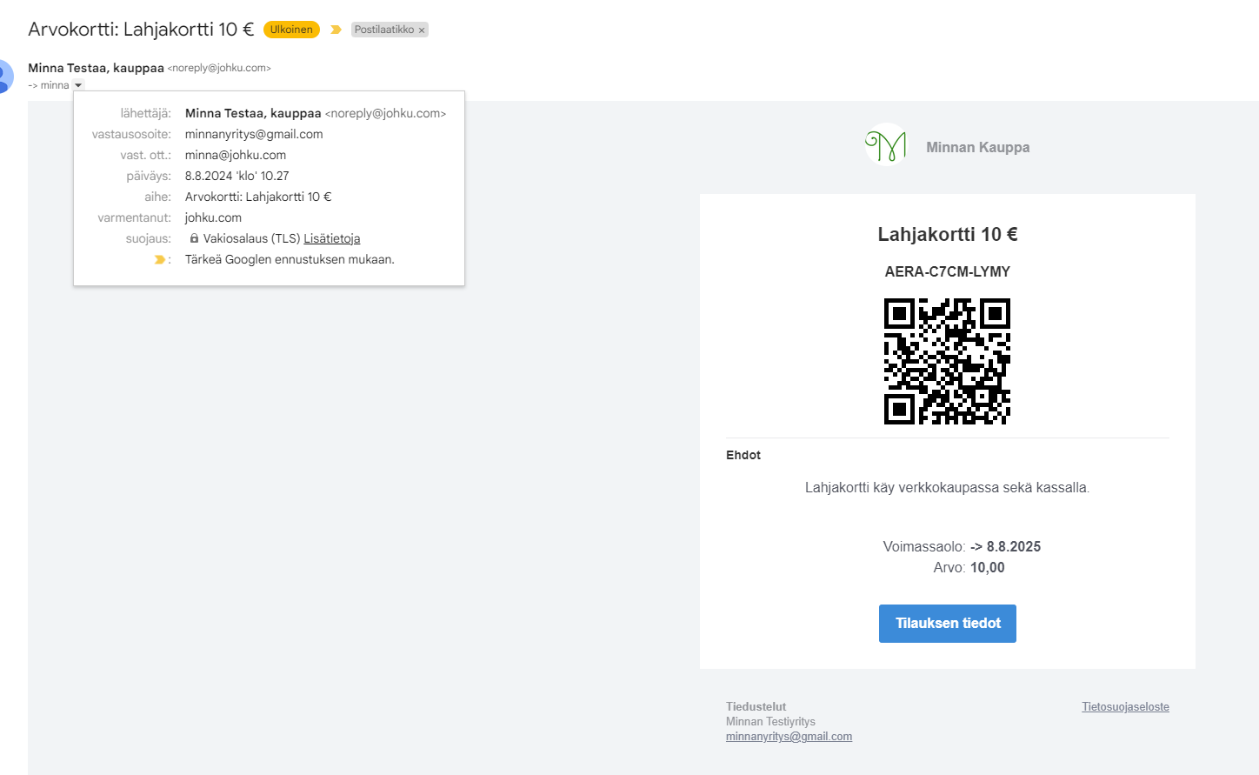Click the sender avatar icon
Screen dimensions: 1259x775
[x=4, y=77]
